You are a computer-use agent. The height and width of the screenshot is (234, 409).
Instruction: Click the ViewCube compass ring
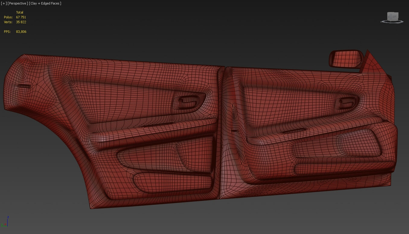pos(392,22)
